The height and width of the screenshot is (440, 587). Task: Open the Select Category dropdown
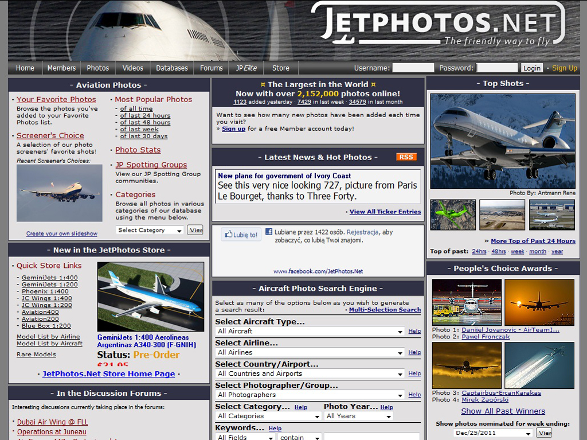(150, 230)
